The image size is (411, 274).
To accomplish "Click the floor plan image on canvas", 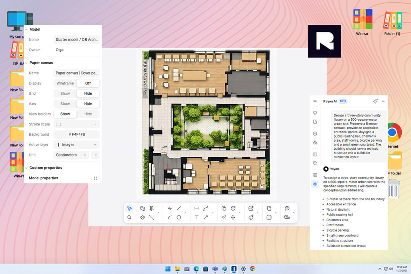I will click(206, 122).
